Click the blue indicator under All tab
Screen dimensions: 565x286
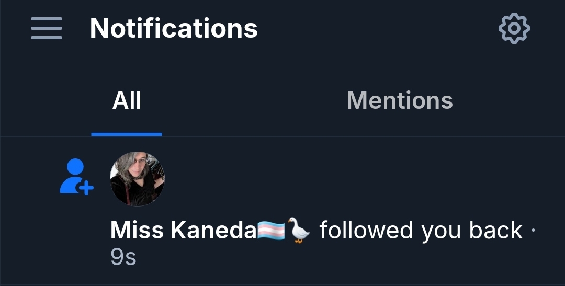click(127, 134)
